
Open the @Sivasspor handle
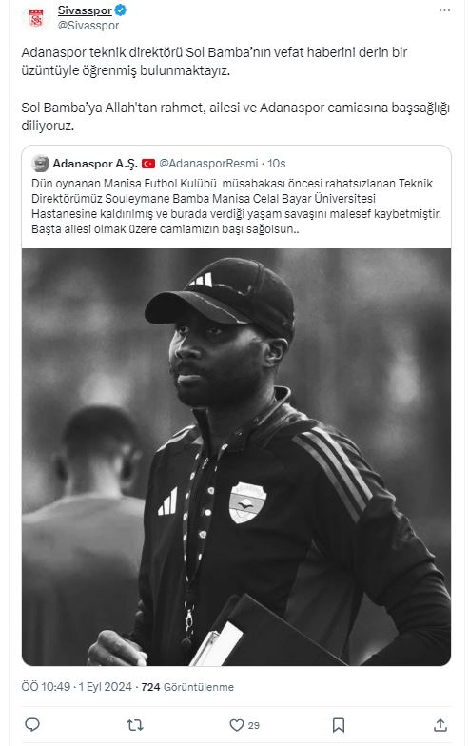88,25
